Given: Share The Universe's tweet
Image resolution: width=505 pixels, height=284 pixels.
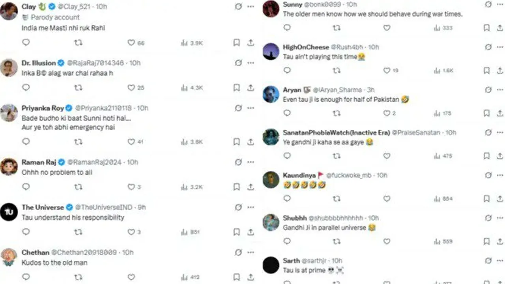Looking at the screenshot, I should [251, 232].
